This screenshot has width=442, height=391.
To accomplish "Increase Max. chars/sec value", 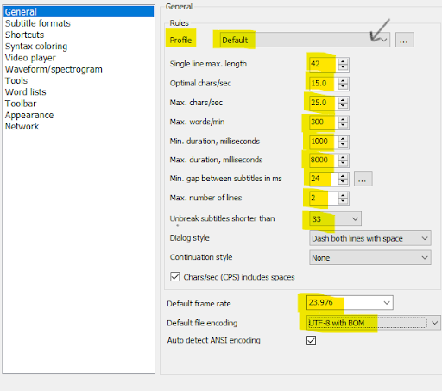I will (x=343, y=100).
